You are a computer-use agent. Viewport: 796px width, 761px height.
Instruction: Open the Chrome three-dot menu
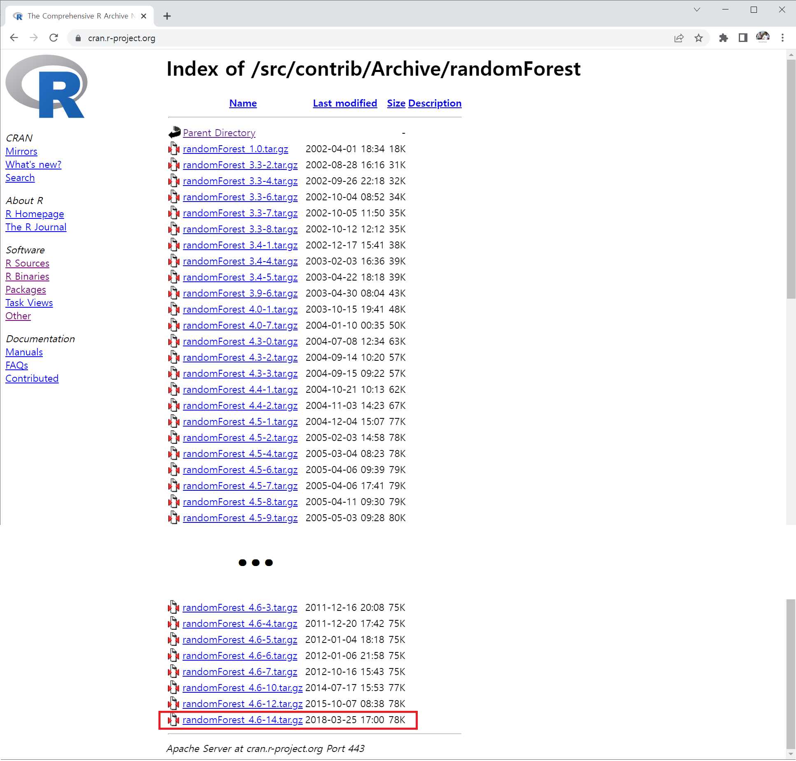point(782,38)
